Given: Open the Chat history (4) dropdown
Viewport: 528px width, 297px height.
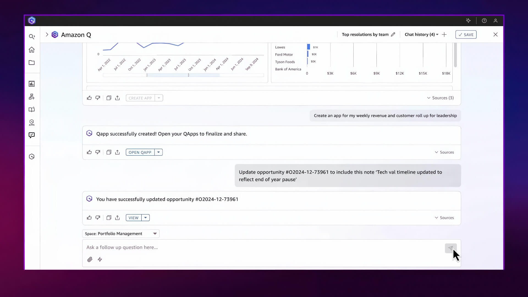Looking at the screenshot, I should pos(421,34).
